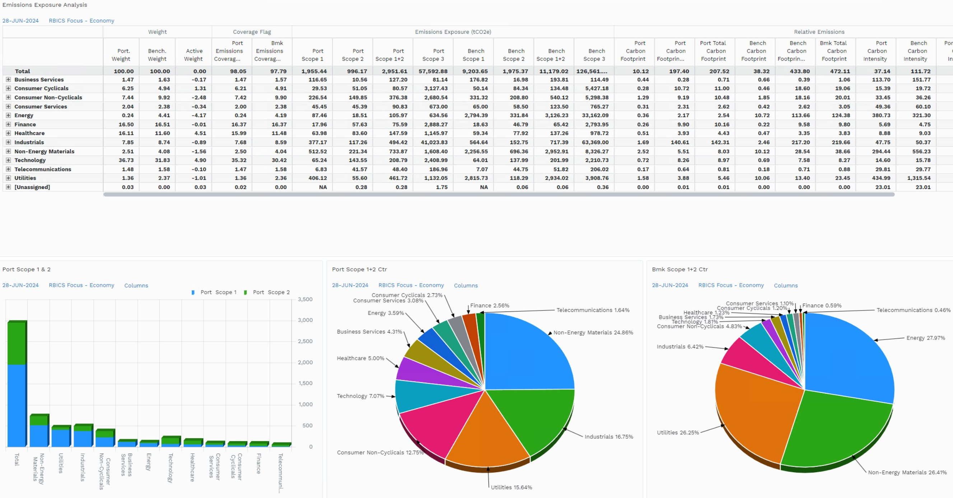Expand the Utilities sector row
953x498 pixels.
(x=8, y=178)
